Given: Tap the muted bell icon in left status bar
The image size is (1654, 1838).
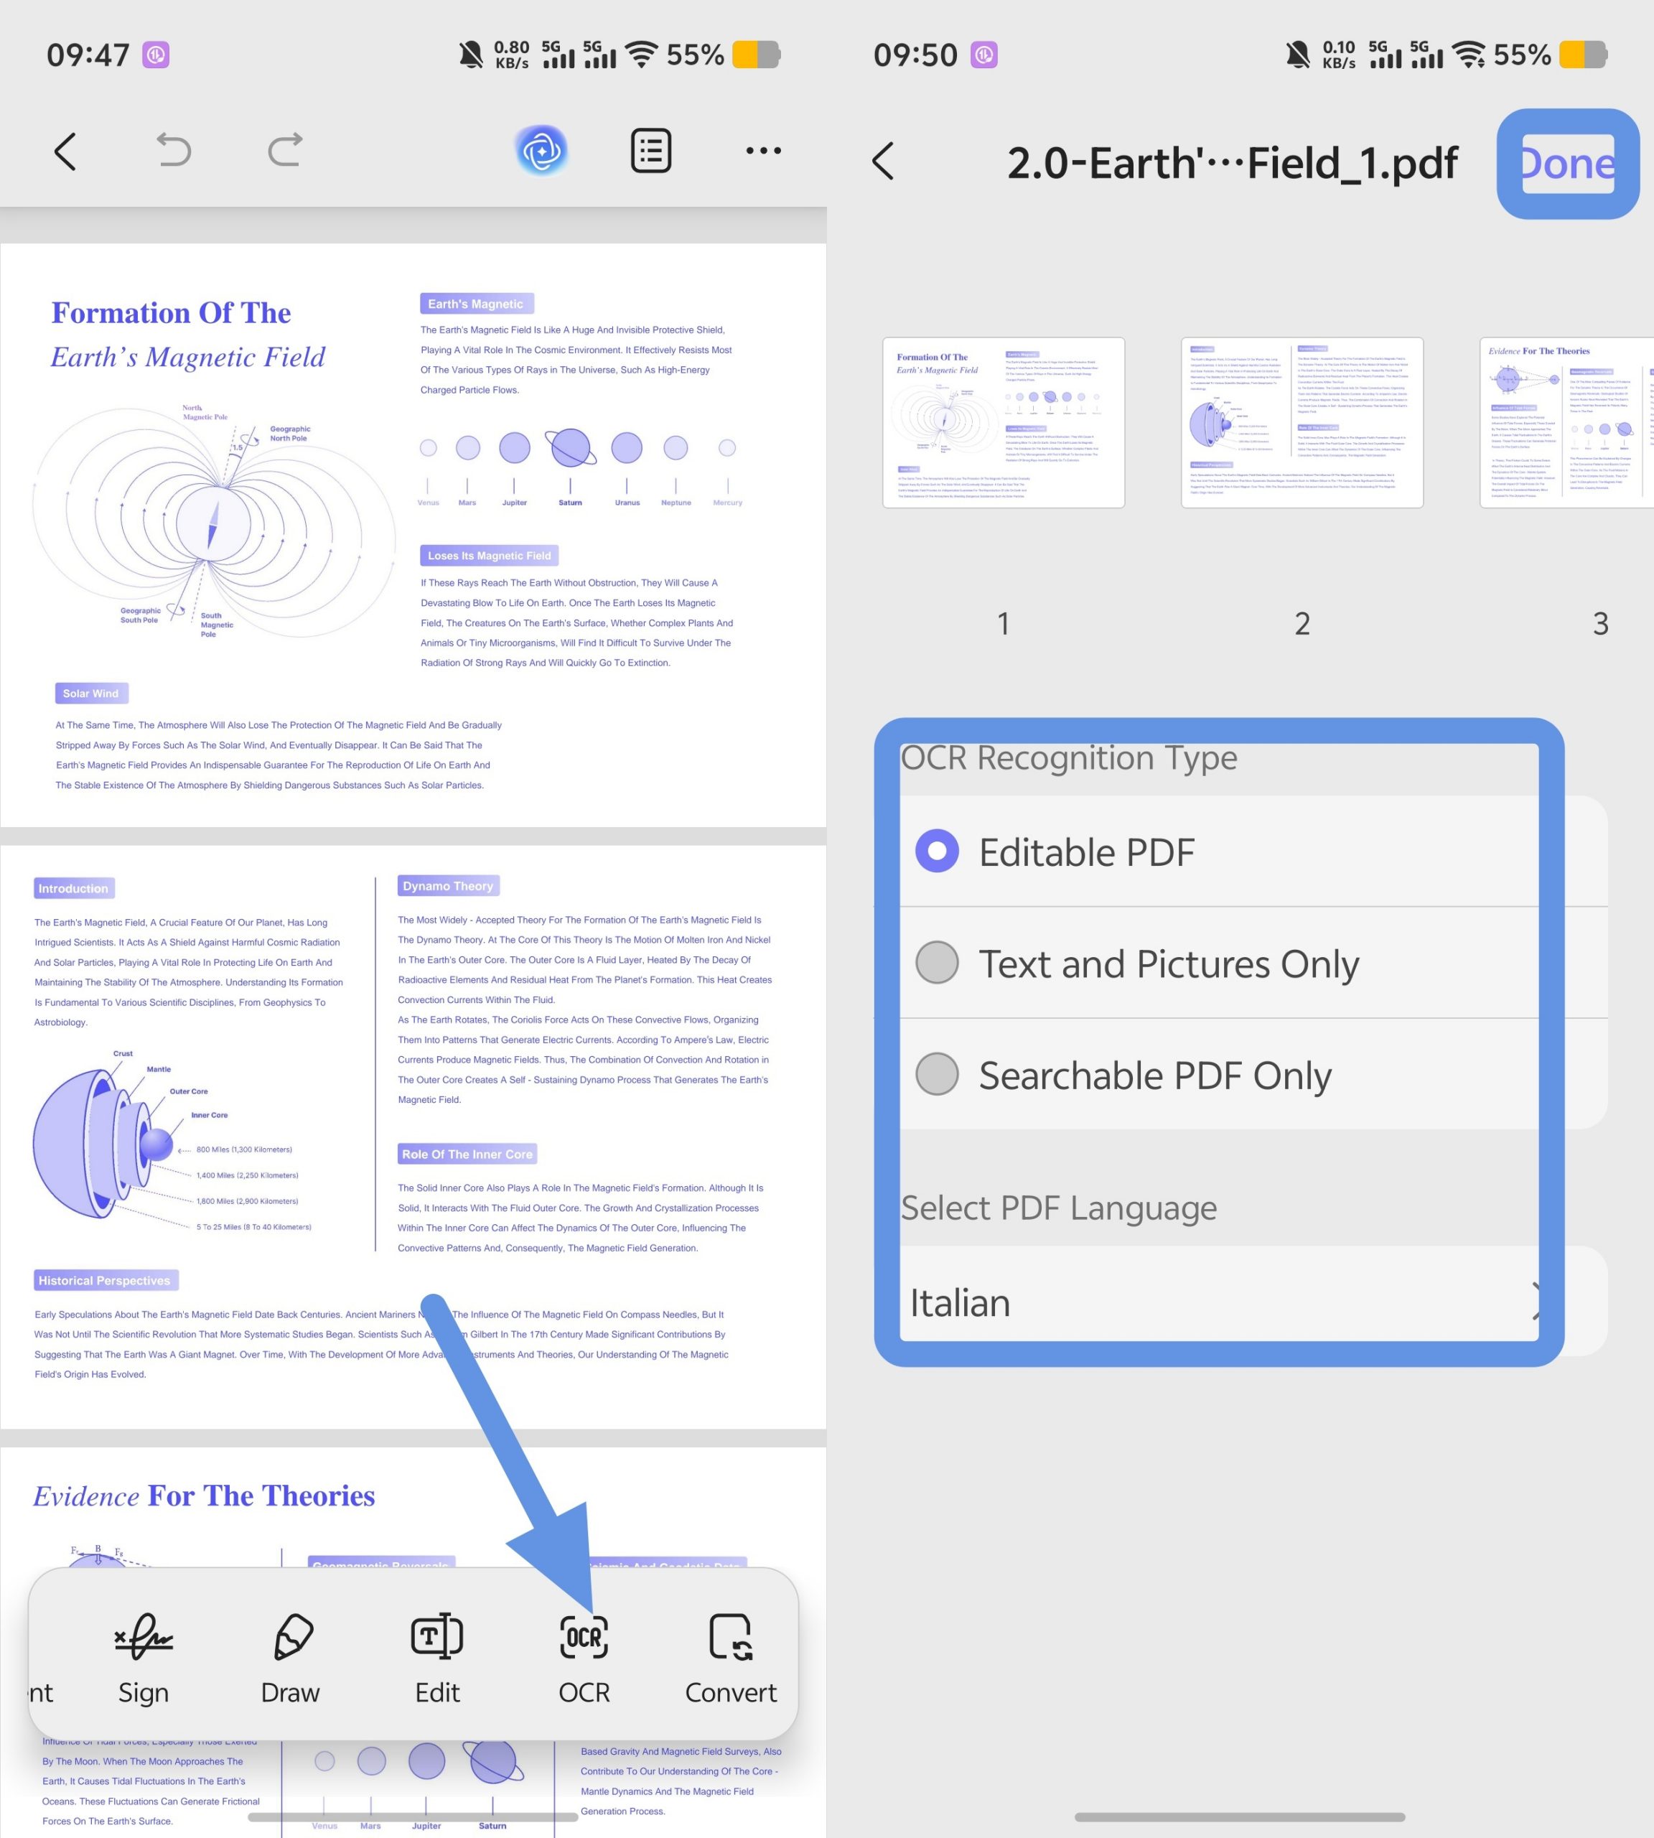Looking at the screenshot, I should (471, 55).
